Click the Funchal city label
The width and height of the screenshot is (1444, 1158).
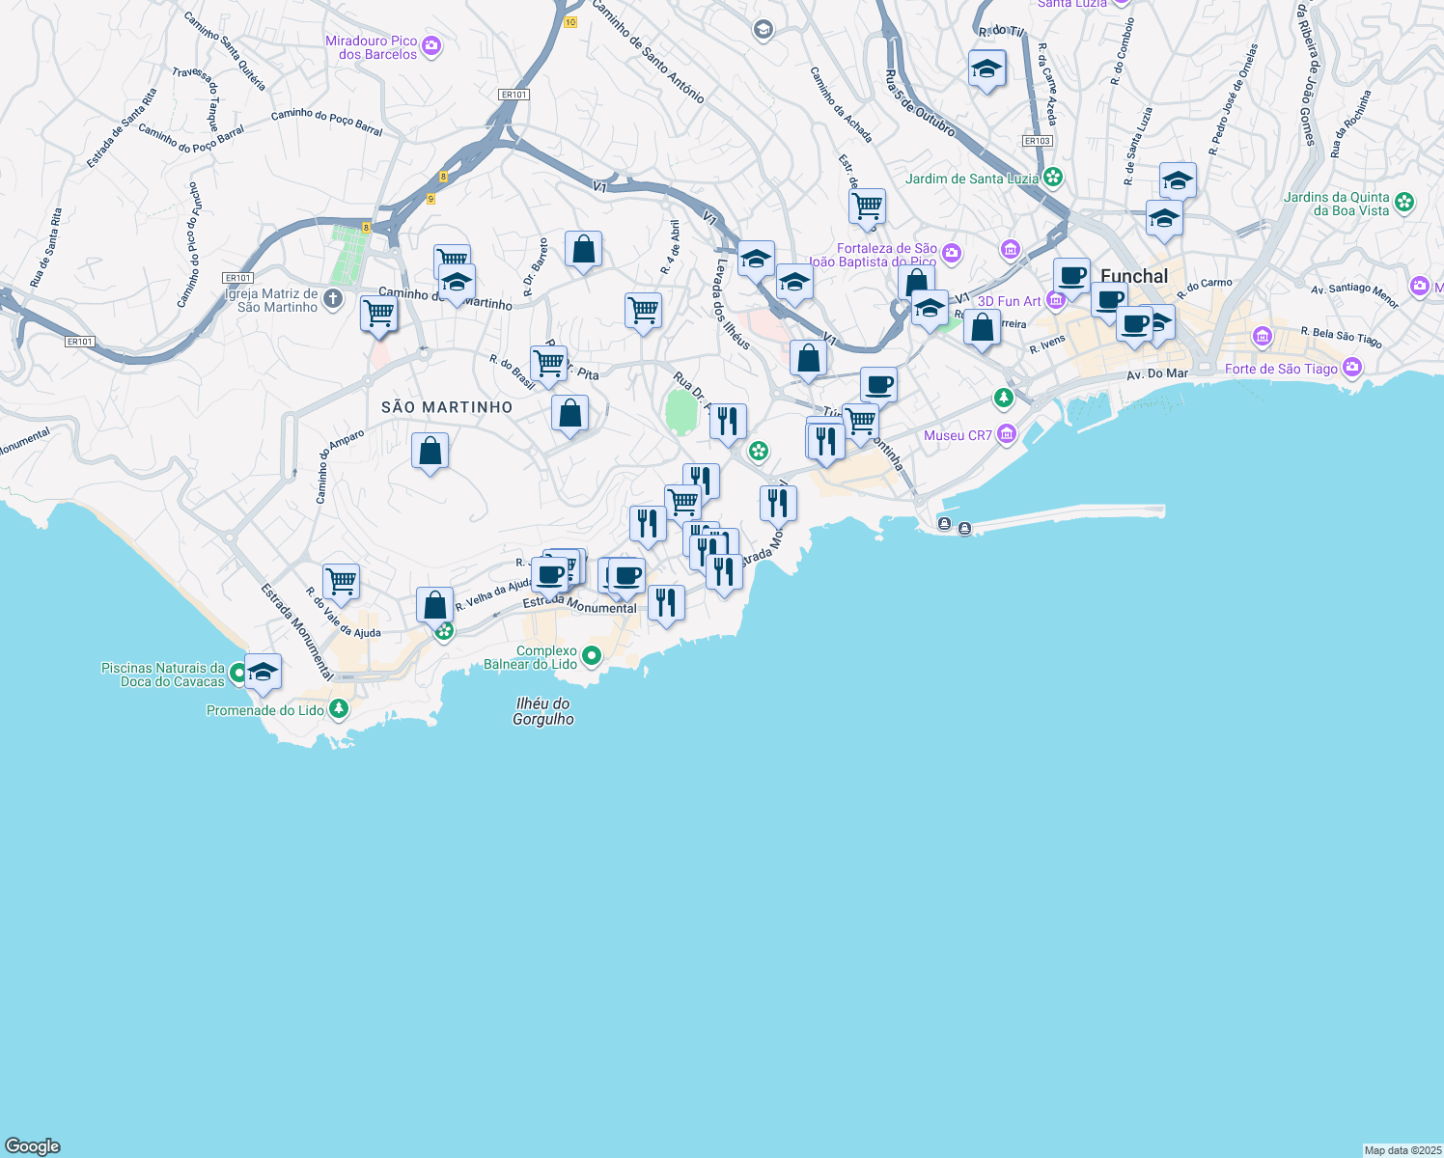pyautogui.click(x=1134, y=276)
